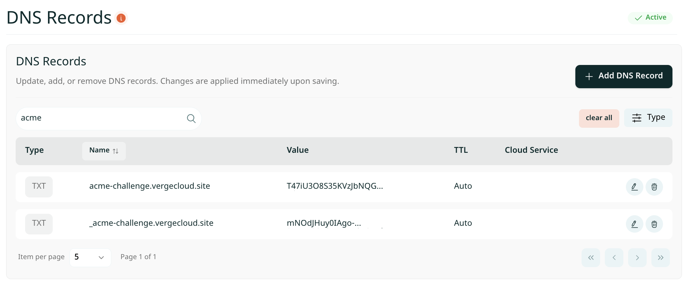
Task: Go to the first page
Action: [x=591, y=258]
